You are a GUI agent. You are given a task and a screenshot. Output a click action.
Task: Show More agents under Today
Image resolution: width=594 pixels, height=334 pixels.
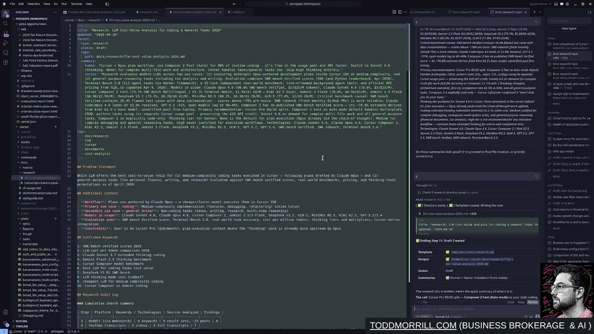click(556, 103)
